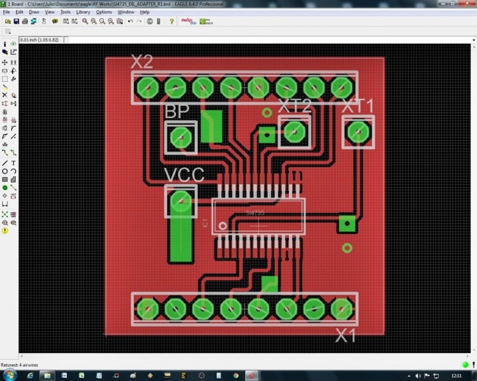This screenshot has height=381, width=477.
Task: Open Chrome from the taskbar
Action: [x=236, y=375]
